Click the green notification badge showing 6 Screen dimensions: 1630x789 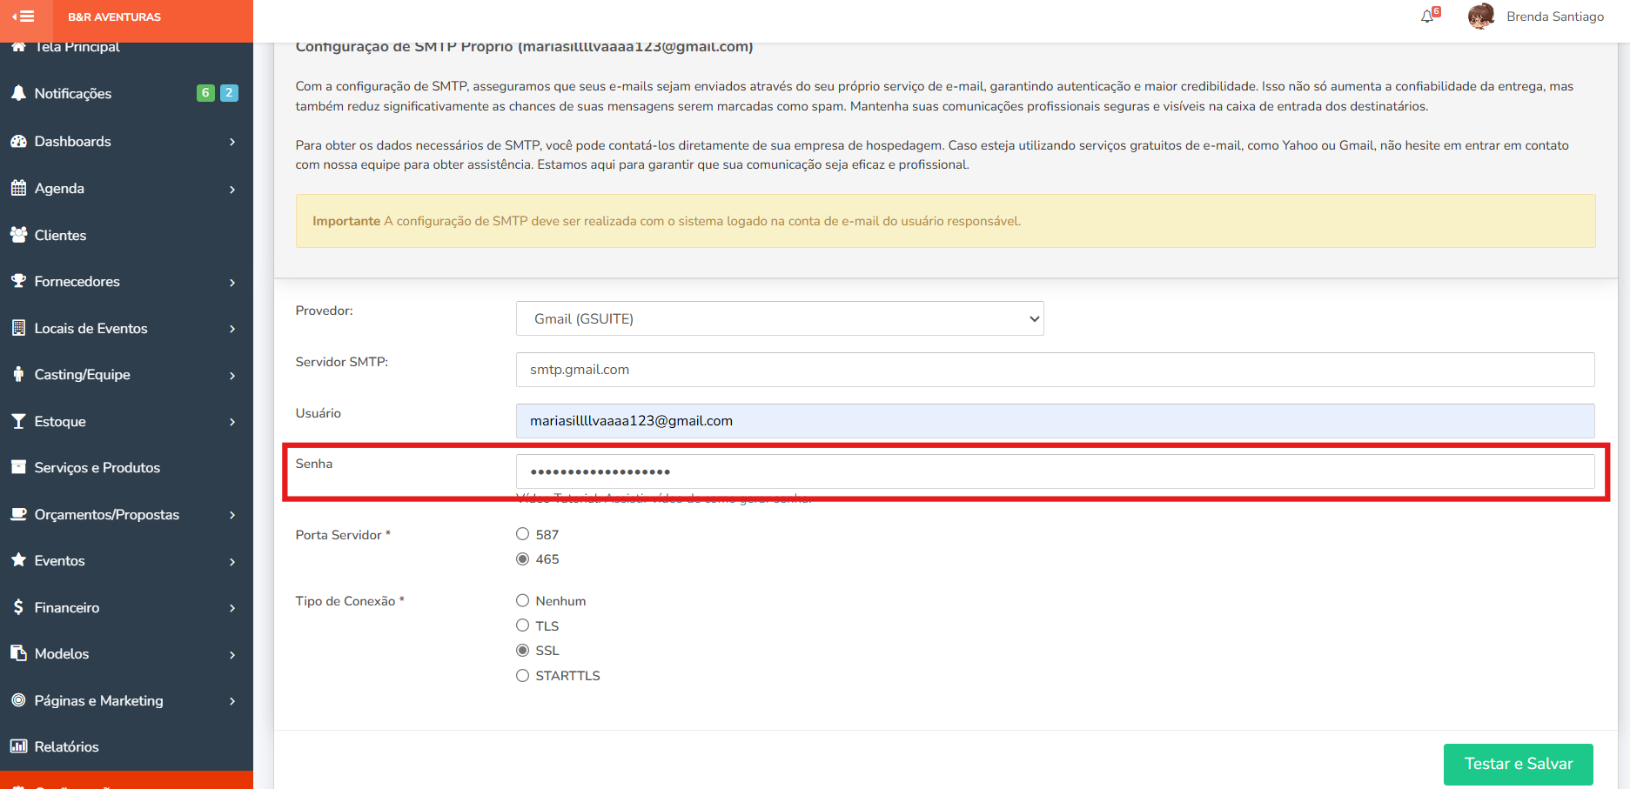pyautogui.click(x=205, y=93)
